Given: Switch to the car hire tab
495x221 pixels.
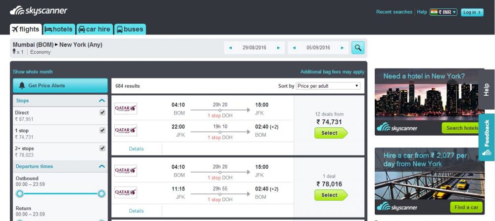Looking at the screenshot, I should tap(95, 29).
